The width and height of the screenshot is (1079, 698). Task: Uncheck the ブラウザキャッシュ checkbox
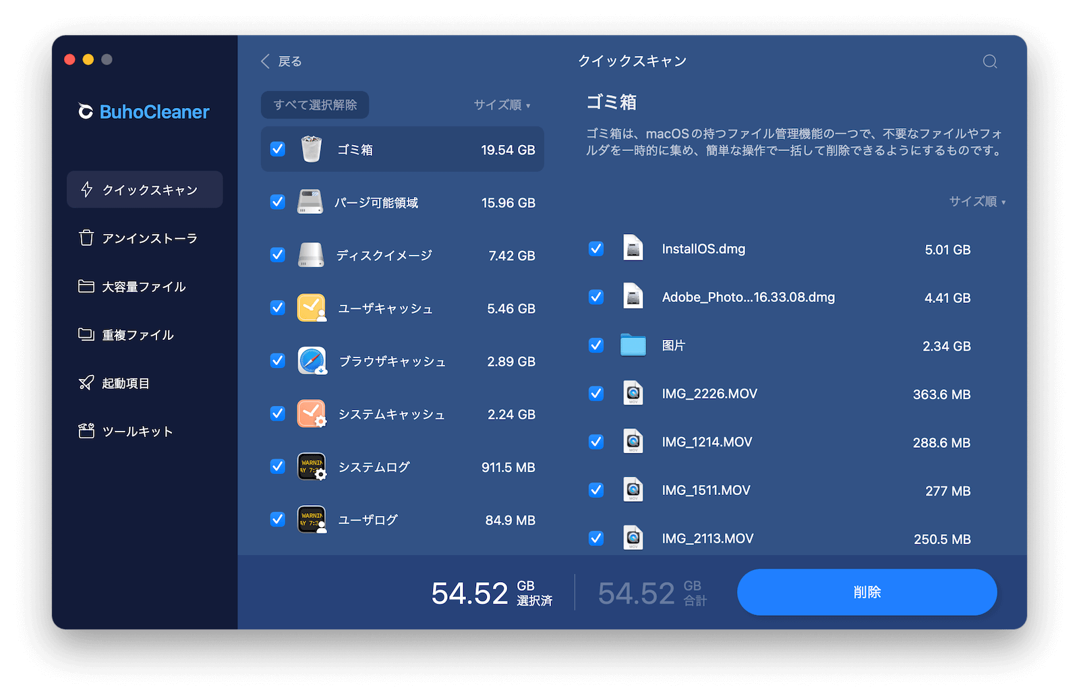278,360
